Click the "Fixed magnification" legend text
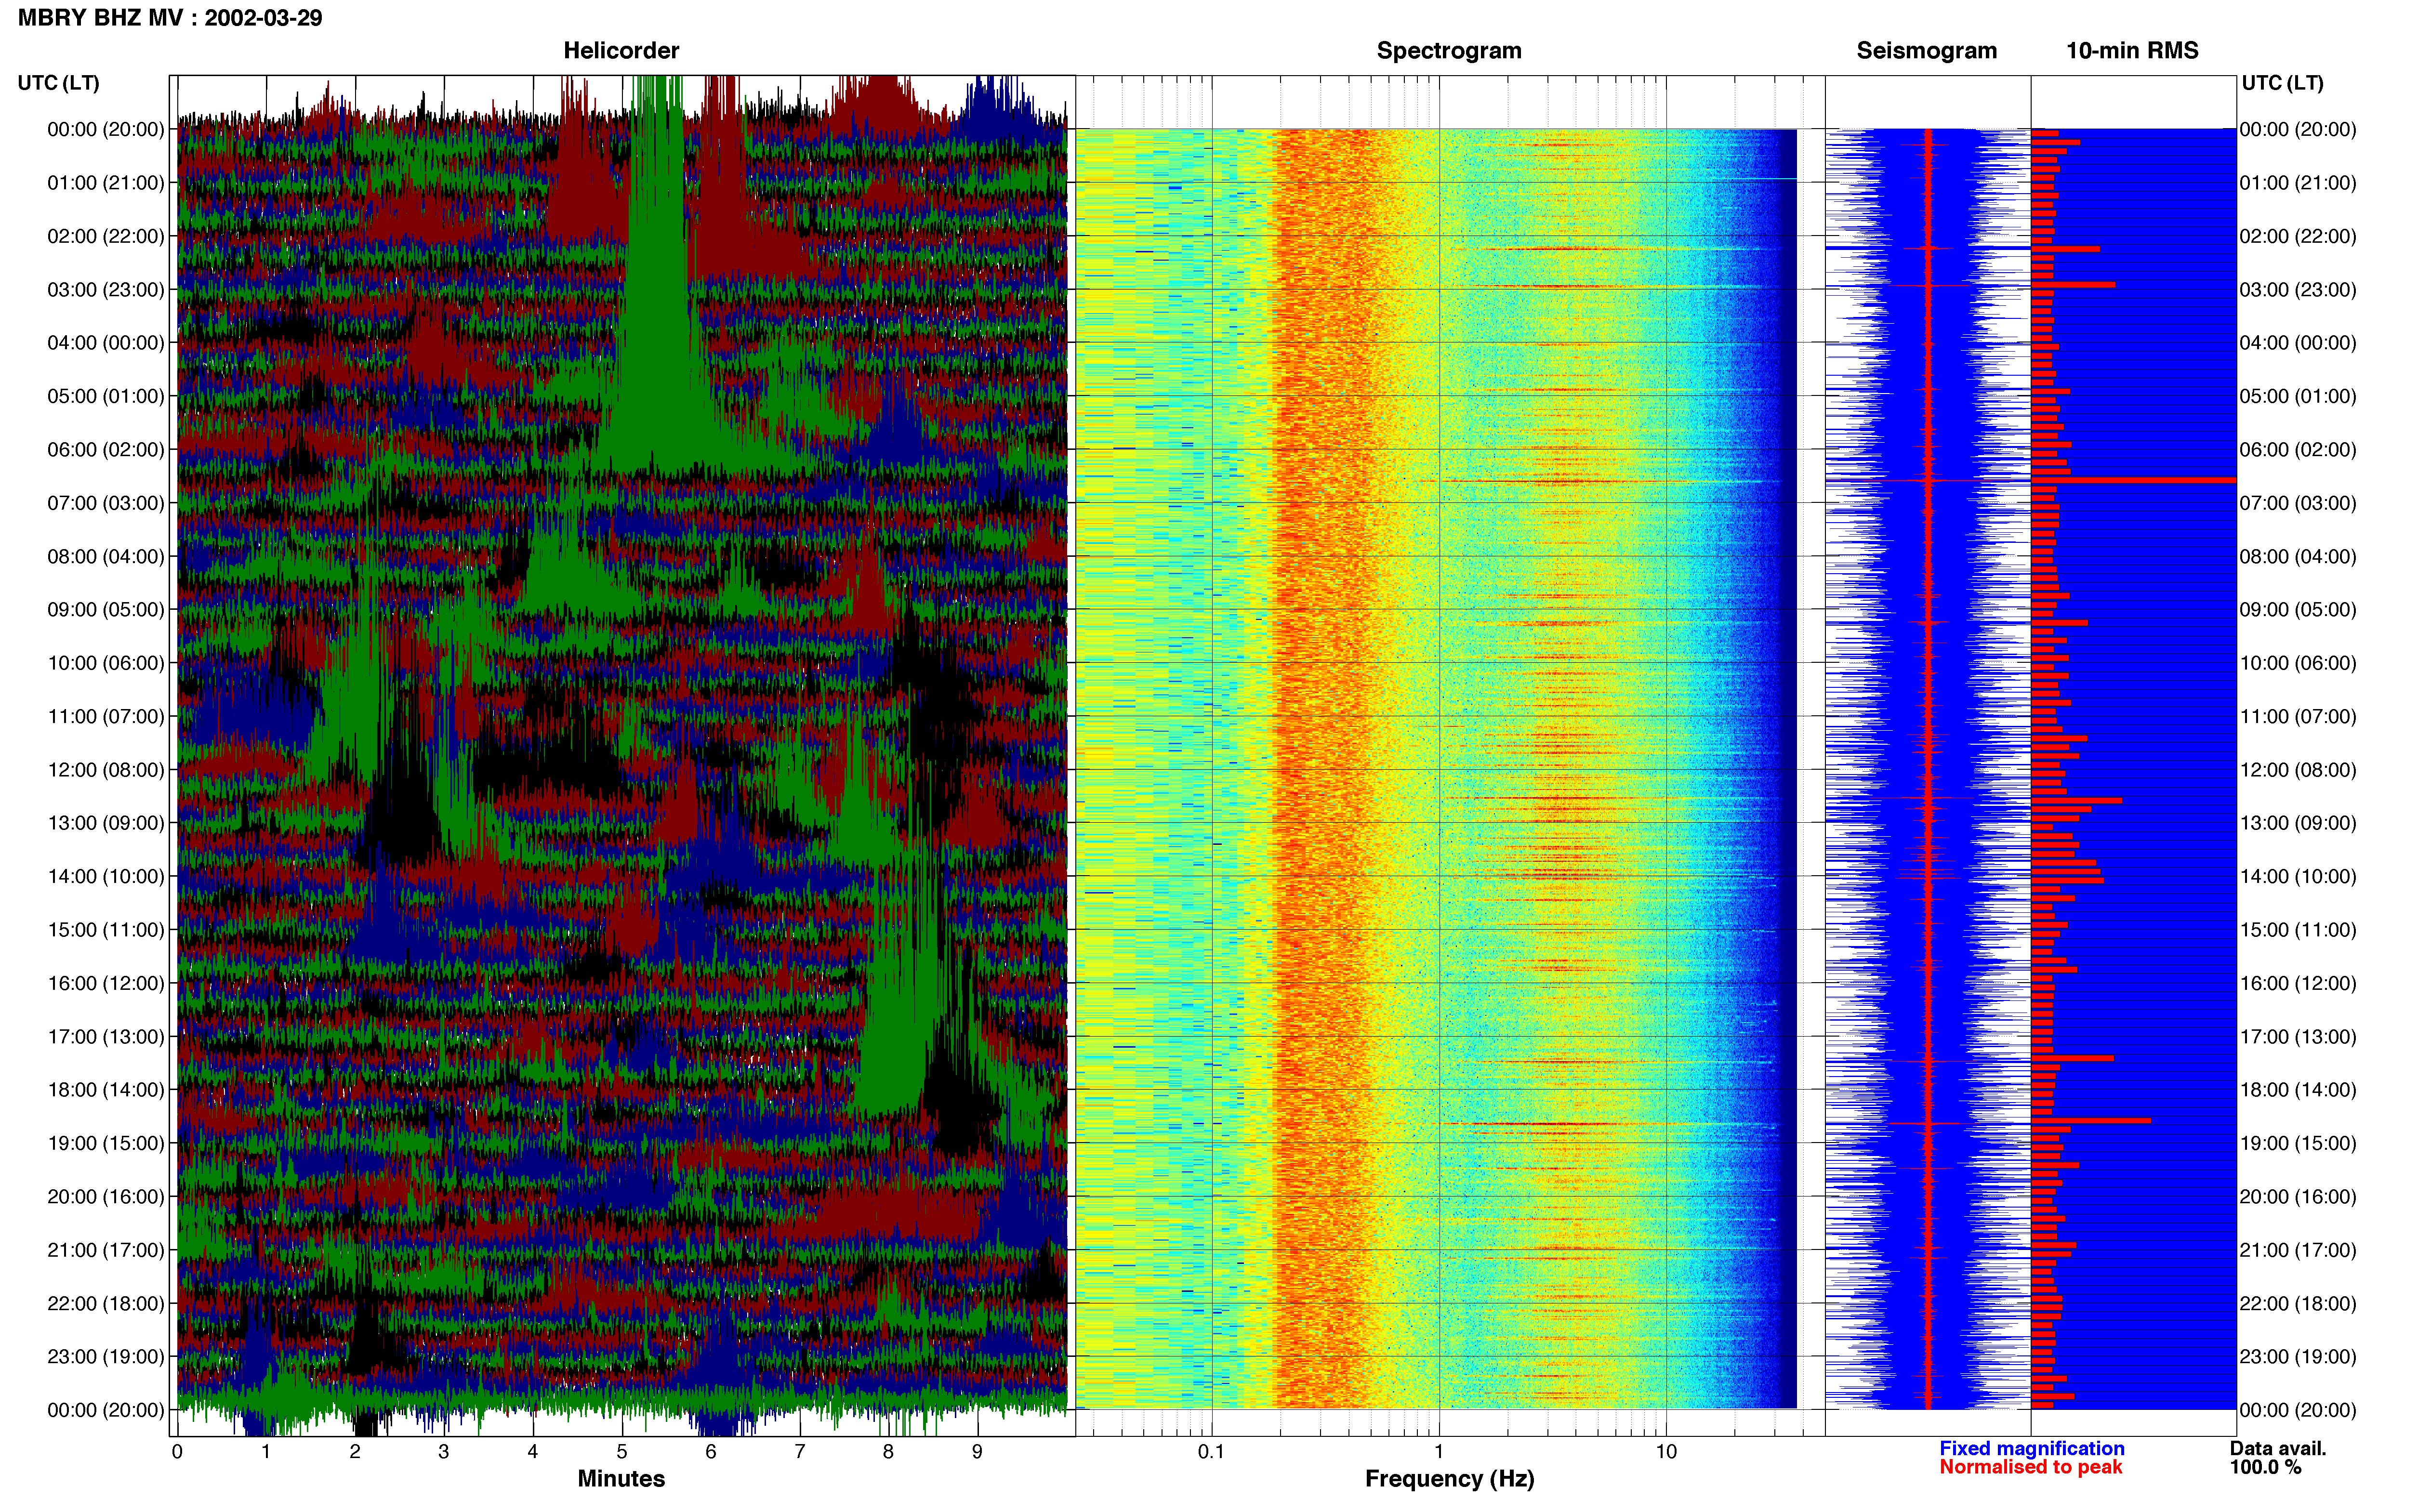The image size is (2418, 1512). click(x=2031, y=1448)
